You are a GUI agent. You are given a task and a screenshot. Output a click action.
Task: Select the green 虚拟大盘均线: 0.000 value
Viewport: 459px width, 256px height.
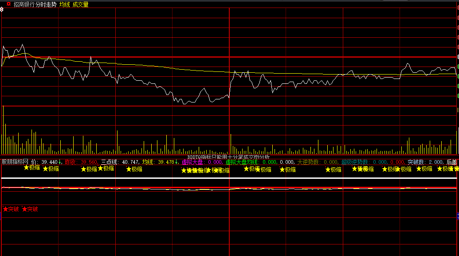(x=251, y=162)
